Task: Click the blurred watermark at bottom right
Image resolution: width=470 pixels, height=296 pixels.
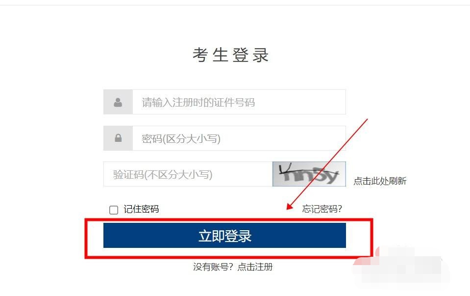Action: pos(402,264)
